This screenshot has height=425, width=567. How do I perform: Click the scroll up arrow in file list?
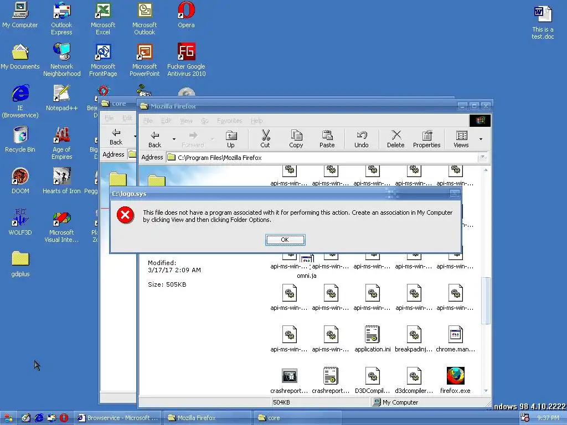486,170
